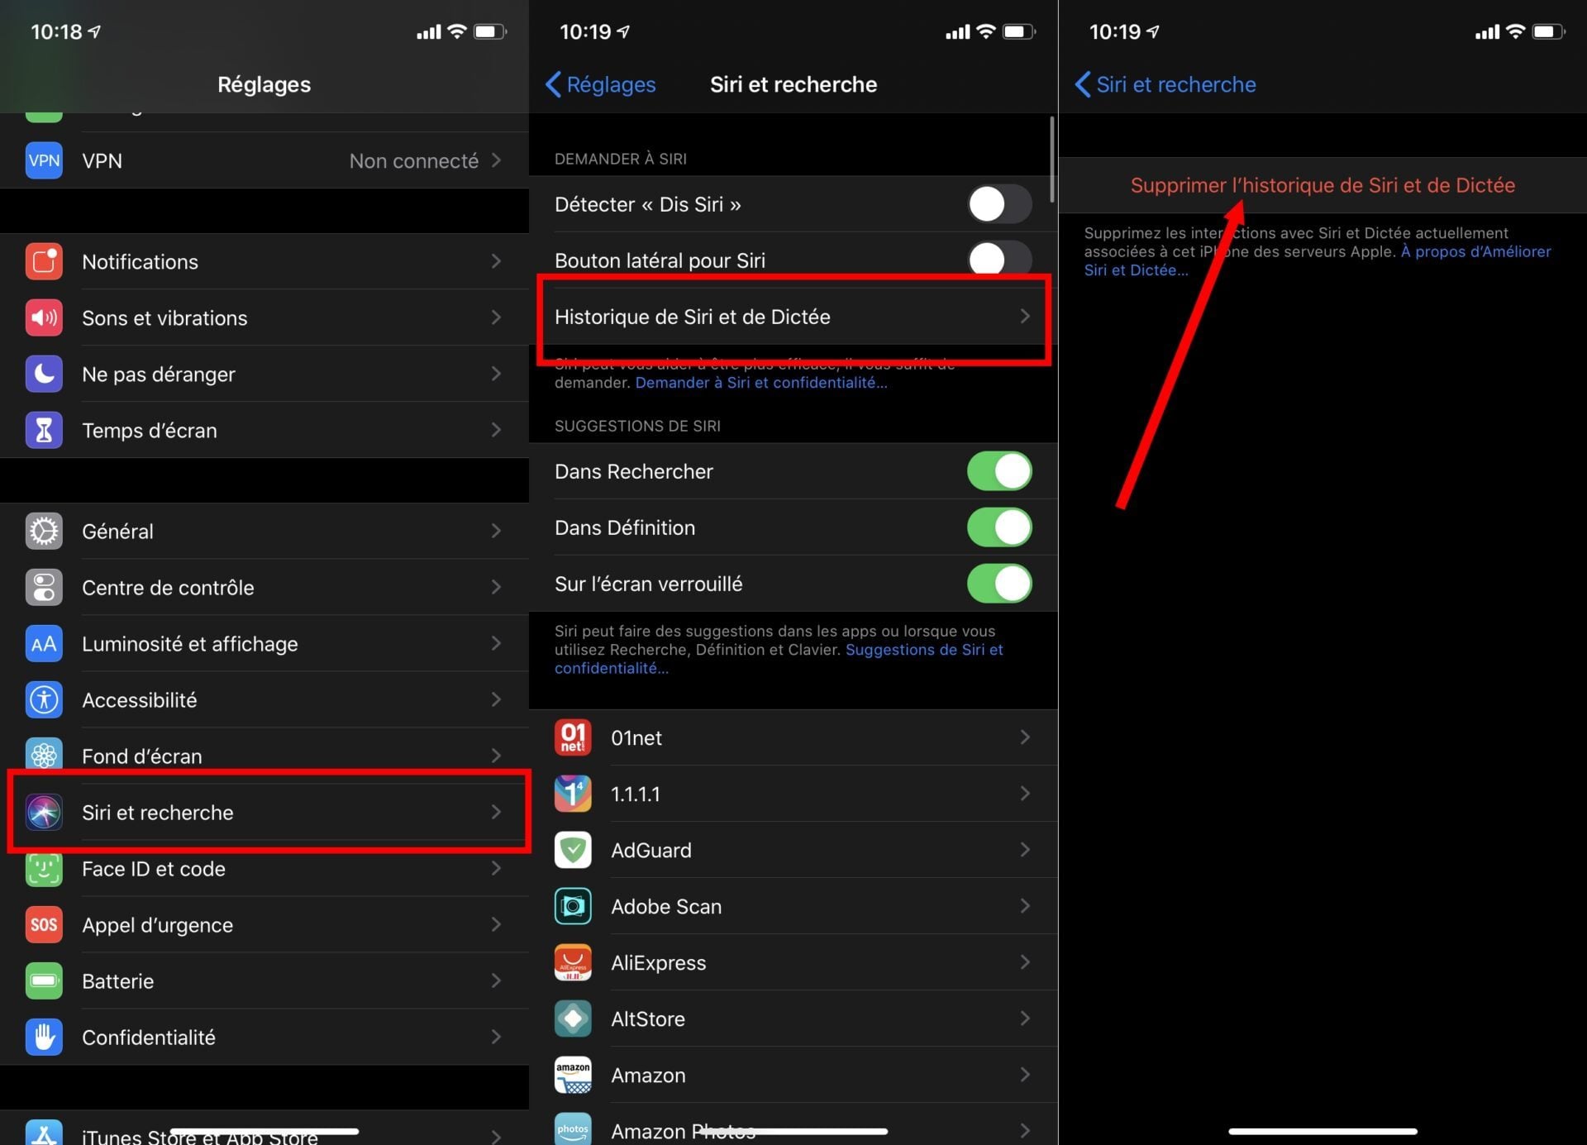This screenshot has width=1587, height=1145.
Task: Turn off Sur l'écran verrouillé toggle
Action: pos(999,584)
